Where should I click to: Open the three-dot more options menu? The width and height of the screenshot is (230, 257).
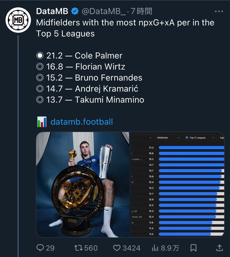point(219,11)
